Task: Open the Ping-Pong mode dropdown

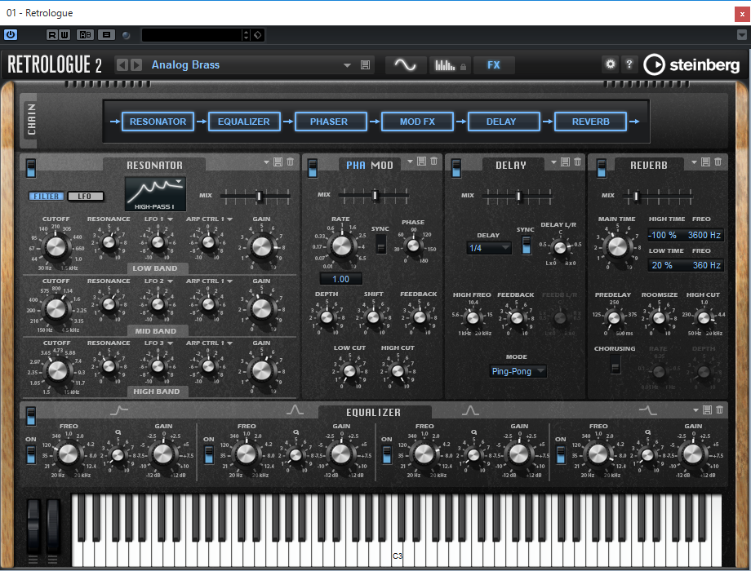Action: coord(518,371)
